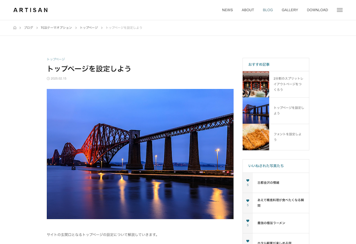This screenshot has width=356, height=244.
Task: Open article 2分割のスプリットレイアウトページをつくろう
Action: (x=288, y=84)
